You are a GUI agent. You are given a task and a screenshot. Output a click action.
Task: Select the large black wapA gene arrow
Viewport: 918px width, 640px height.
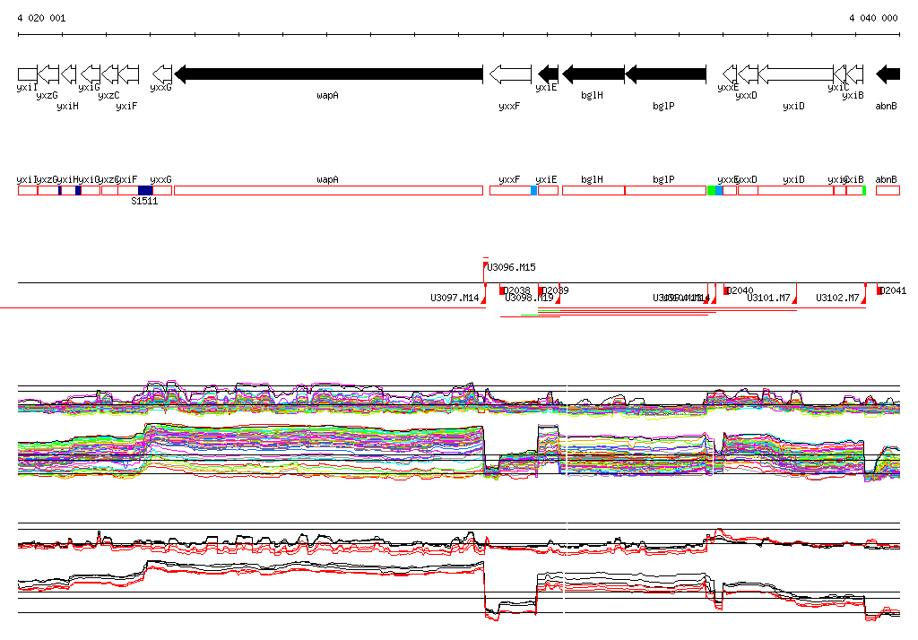[x=328, y=74]
